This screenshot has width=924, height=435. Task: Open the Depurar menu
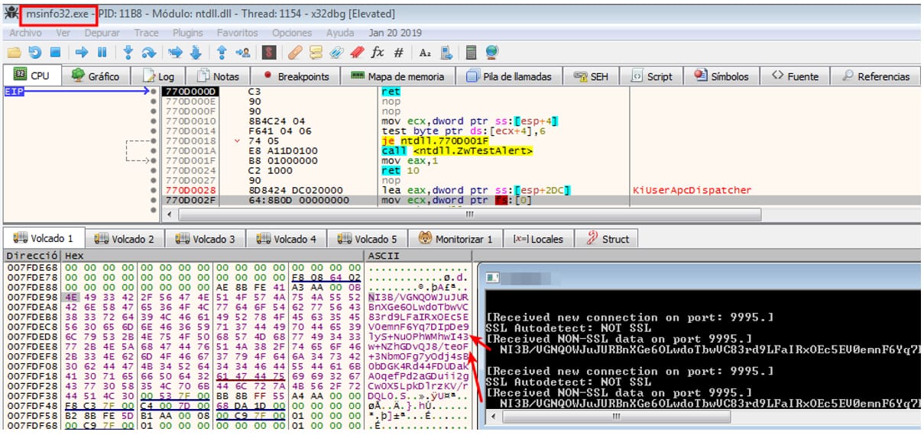coord(102,34)
